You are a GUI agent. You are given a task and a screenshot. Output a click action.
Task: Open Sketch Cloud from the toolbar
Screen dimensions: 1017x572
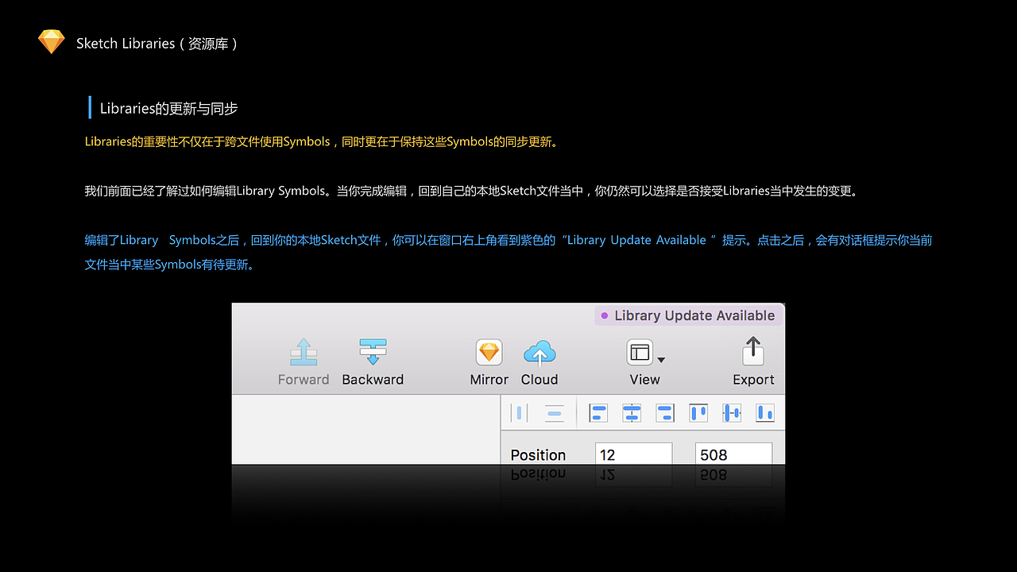pos(539,353)
